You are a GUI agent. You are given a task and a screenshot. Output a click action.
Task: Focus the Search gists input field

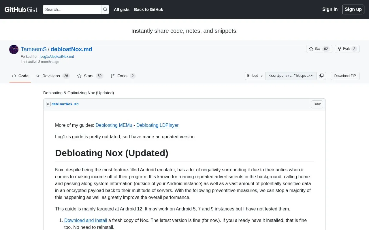[72, 9]
